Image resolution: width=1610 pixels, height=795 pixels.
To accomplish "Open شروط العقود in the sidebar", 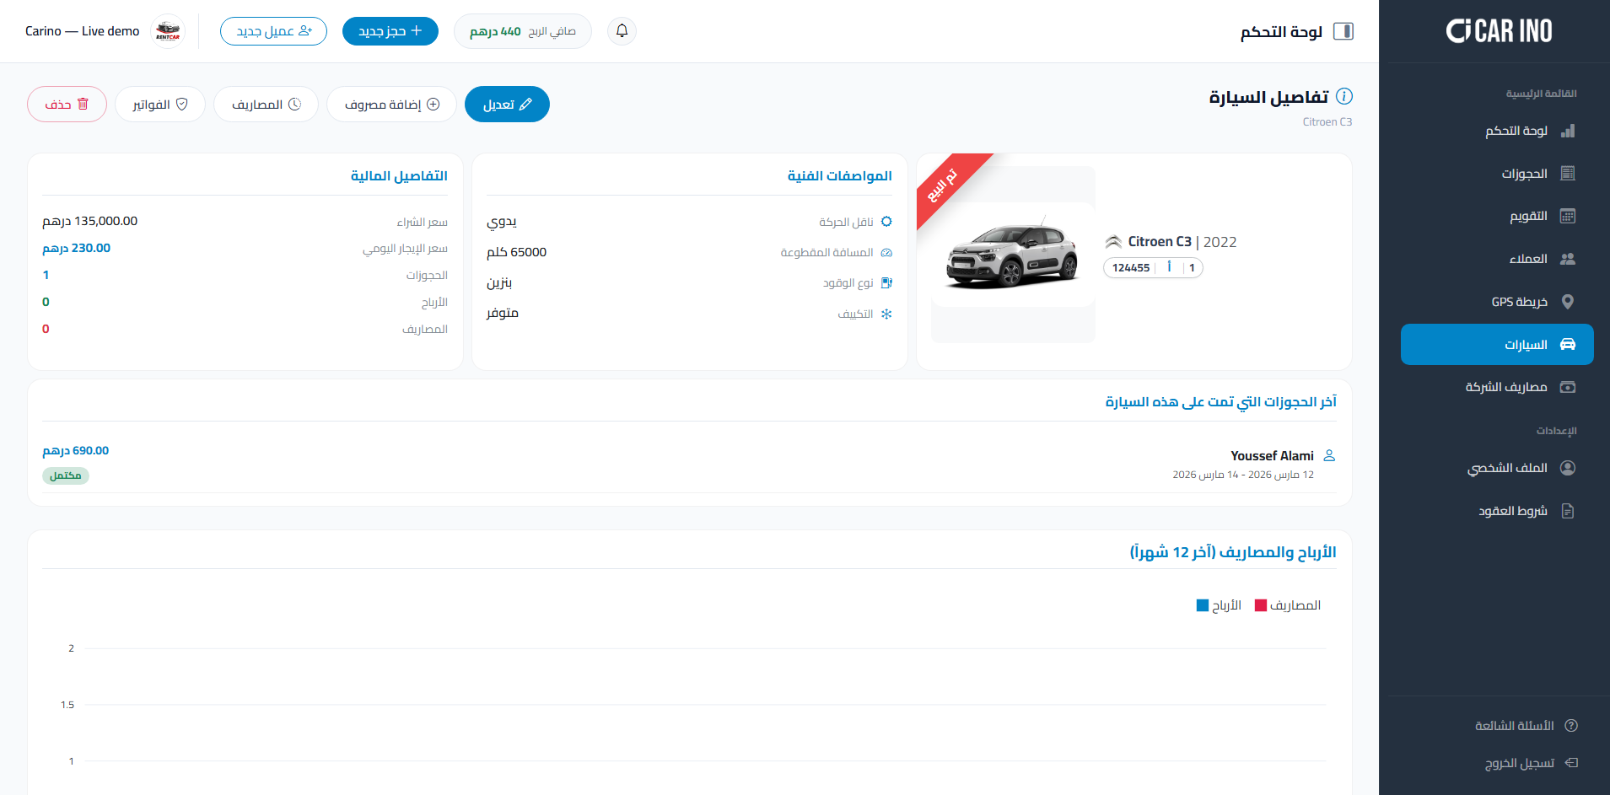I will pos(1497,511).
